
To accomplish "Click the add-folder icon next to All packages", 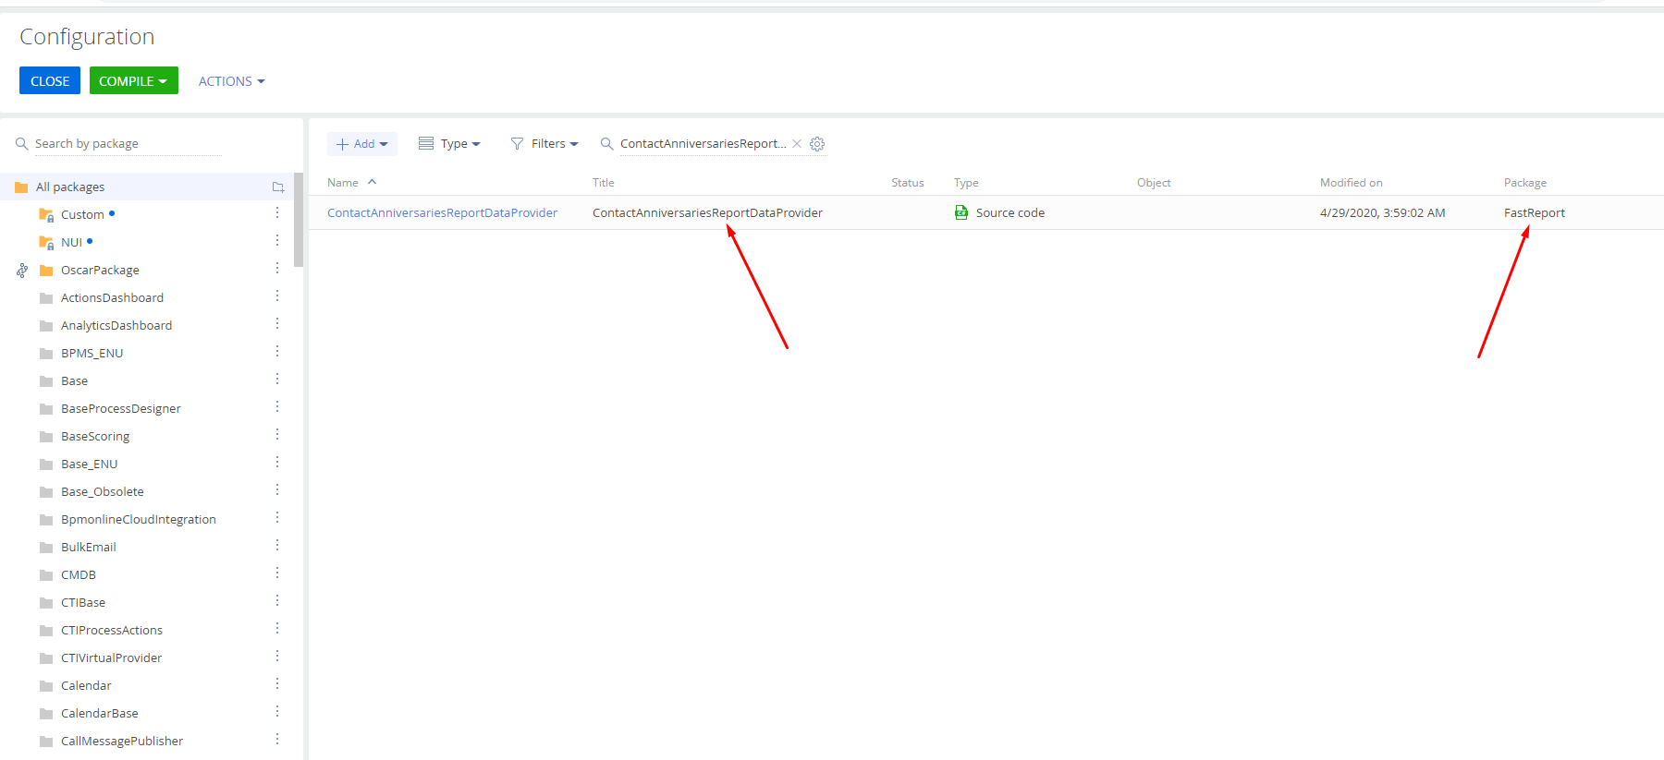I will [278, 187].
